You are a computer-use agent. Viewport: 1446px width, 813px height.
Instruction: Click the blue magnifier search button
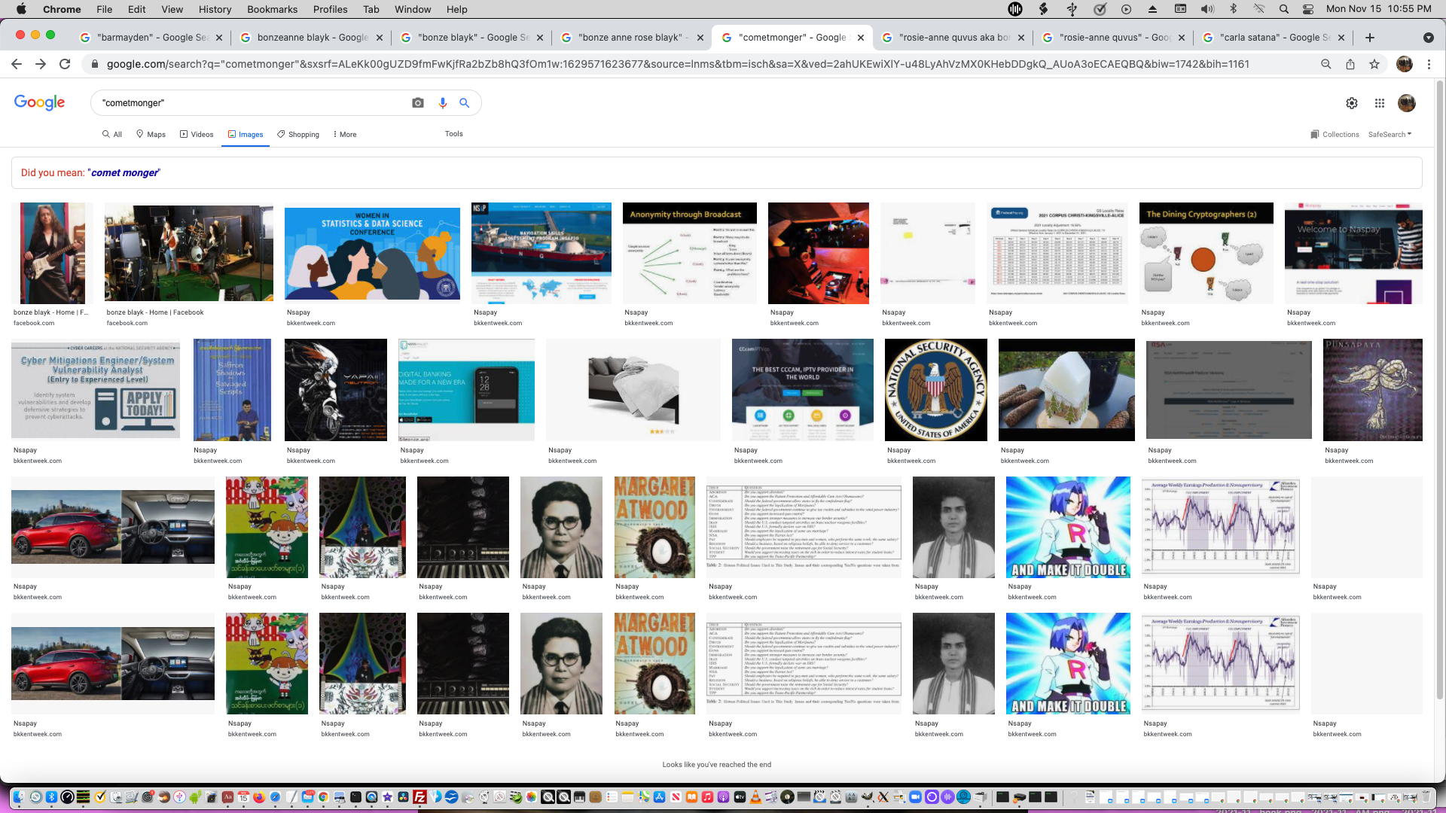[x=465, y=103]
